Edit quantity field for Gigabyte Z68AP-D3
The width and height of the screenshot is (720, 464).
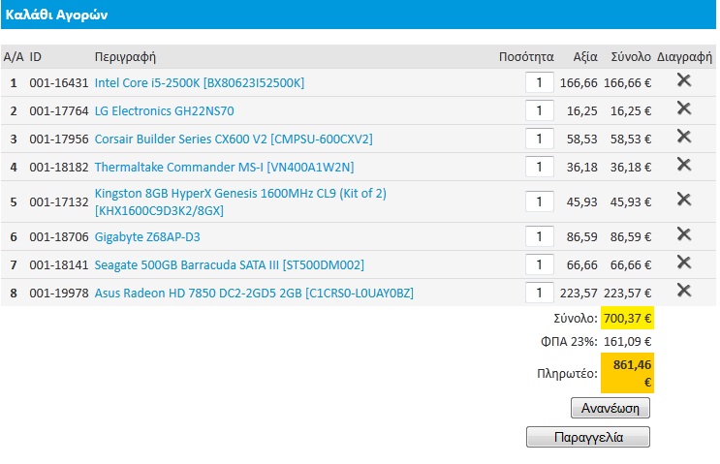tap(540, 236)
